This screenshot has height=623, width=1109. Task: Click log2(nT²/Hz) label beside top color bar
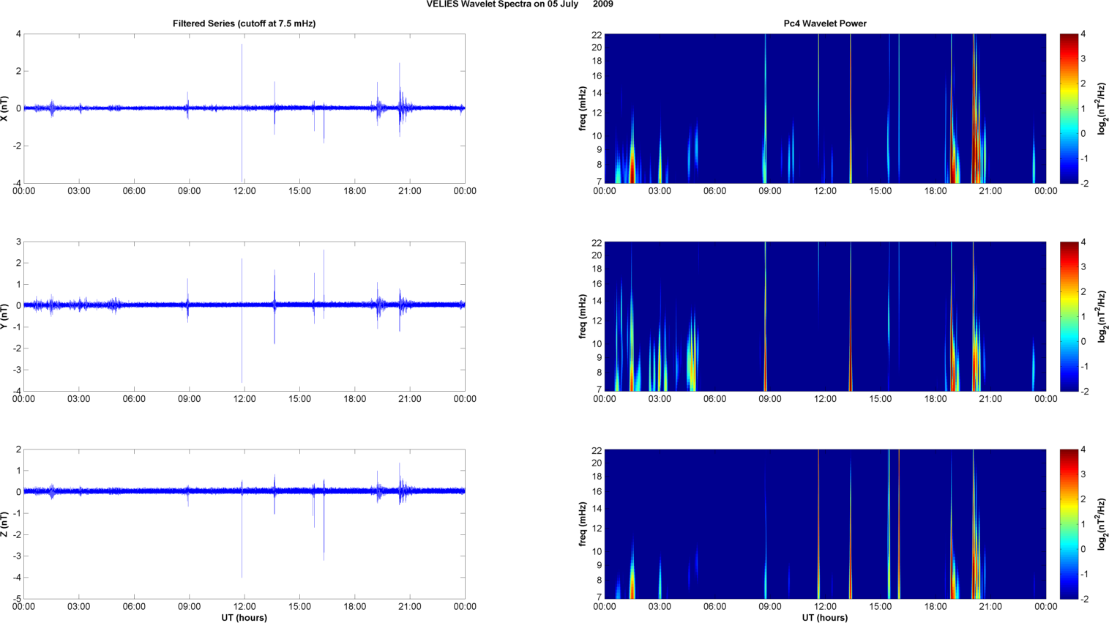coord(1100,108)
